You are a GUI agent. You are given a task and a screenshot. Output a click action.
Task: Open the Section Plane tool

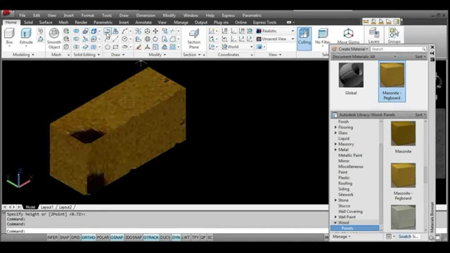point(194,39)
